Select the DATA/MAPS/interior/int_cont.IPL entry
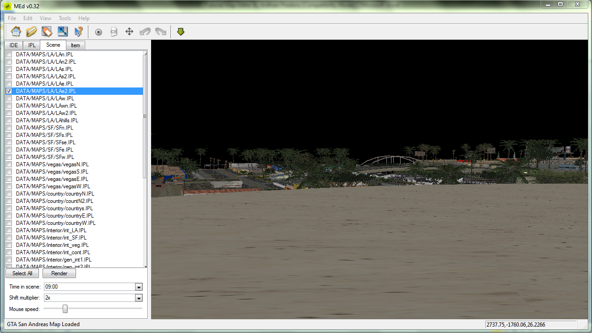Viewport: 592px width, 333px height. click(x=74, y=252)
